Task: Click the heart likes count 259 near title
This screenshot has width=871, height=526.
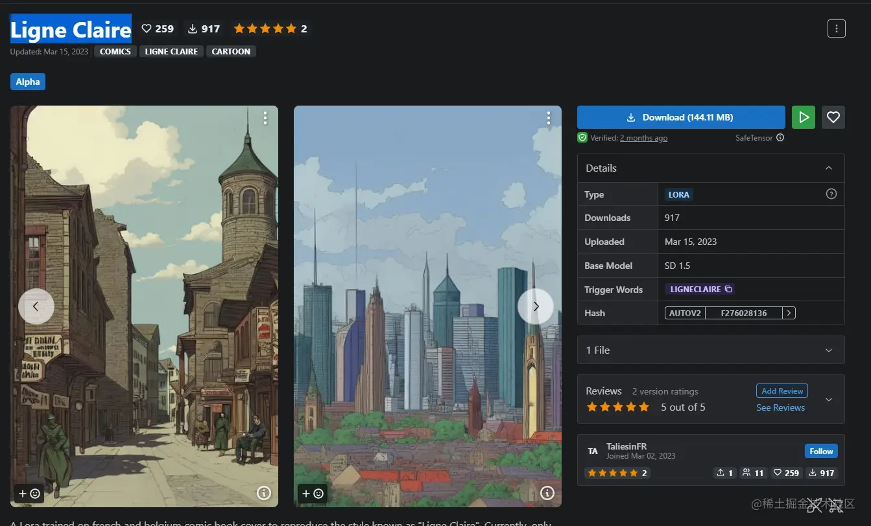Action: pyautogui.click(x=158, y=29)
